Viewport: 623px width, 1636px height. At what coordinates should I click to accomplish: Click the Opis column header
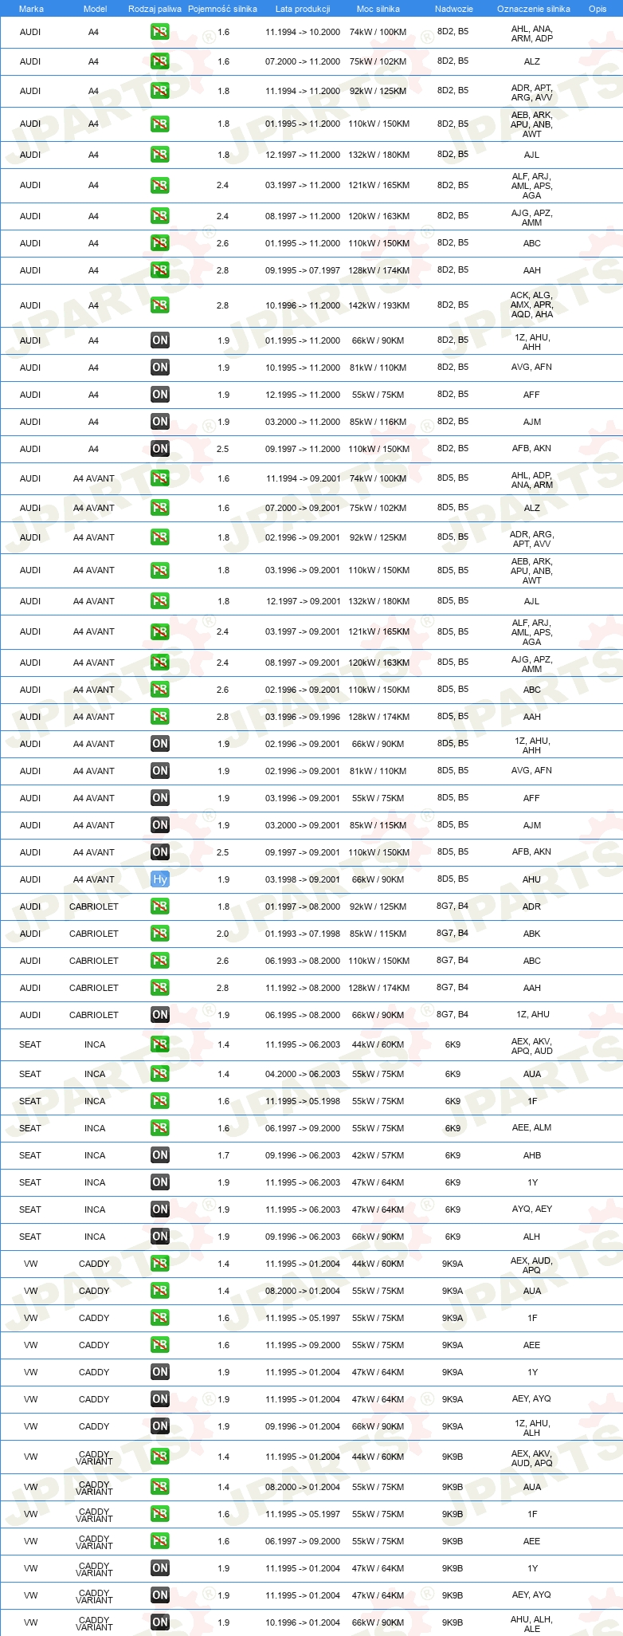coord(598,9)
